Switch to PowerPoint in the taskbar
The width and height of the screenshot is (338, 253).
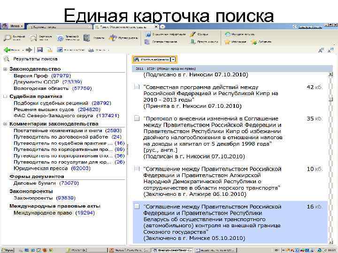129,250
